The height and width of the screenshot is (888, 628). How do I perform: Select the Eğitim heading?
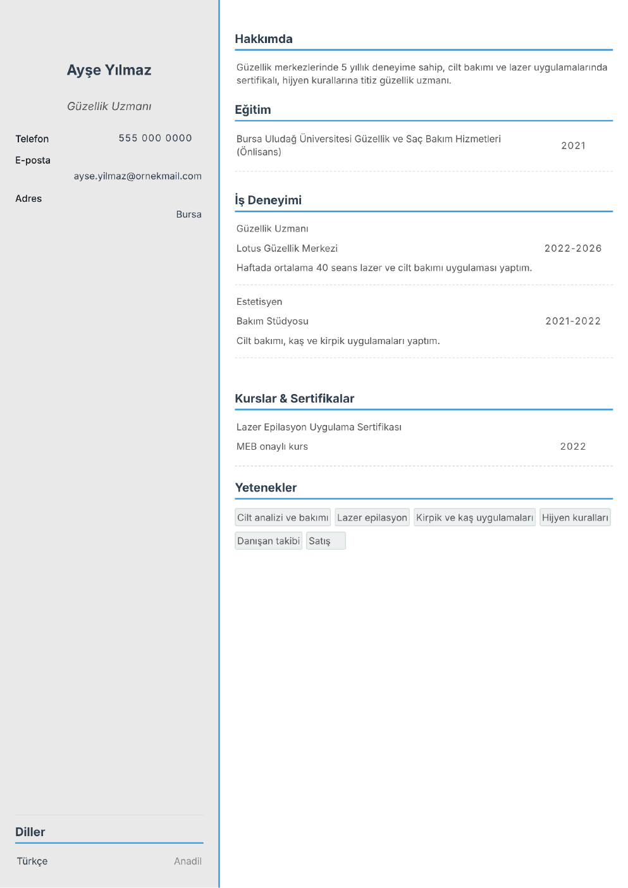pos(253,109)
